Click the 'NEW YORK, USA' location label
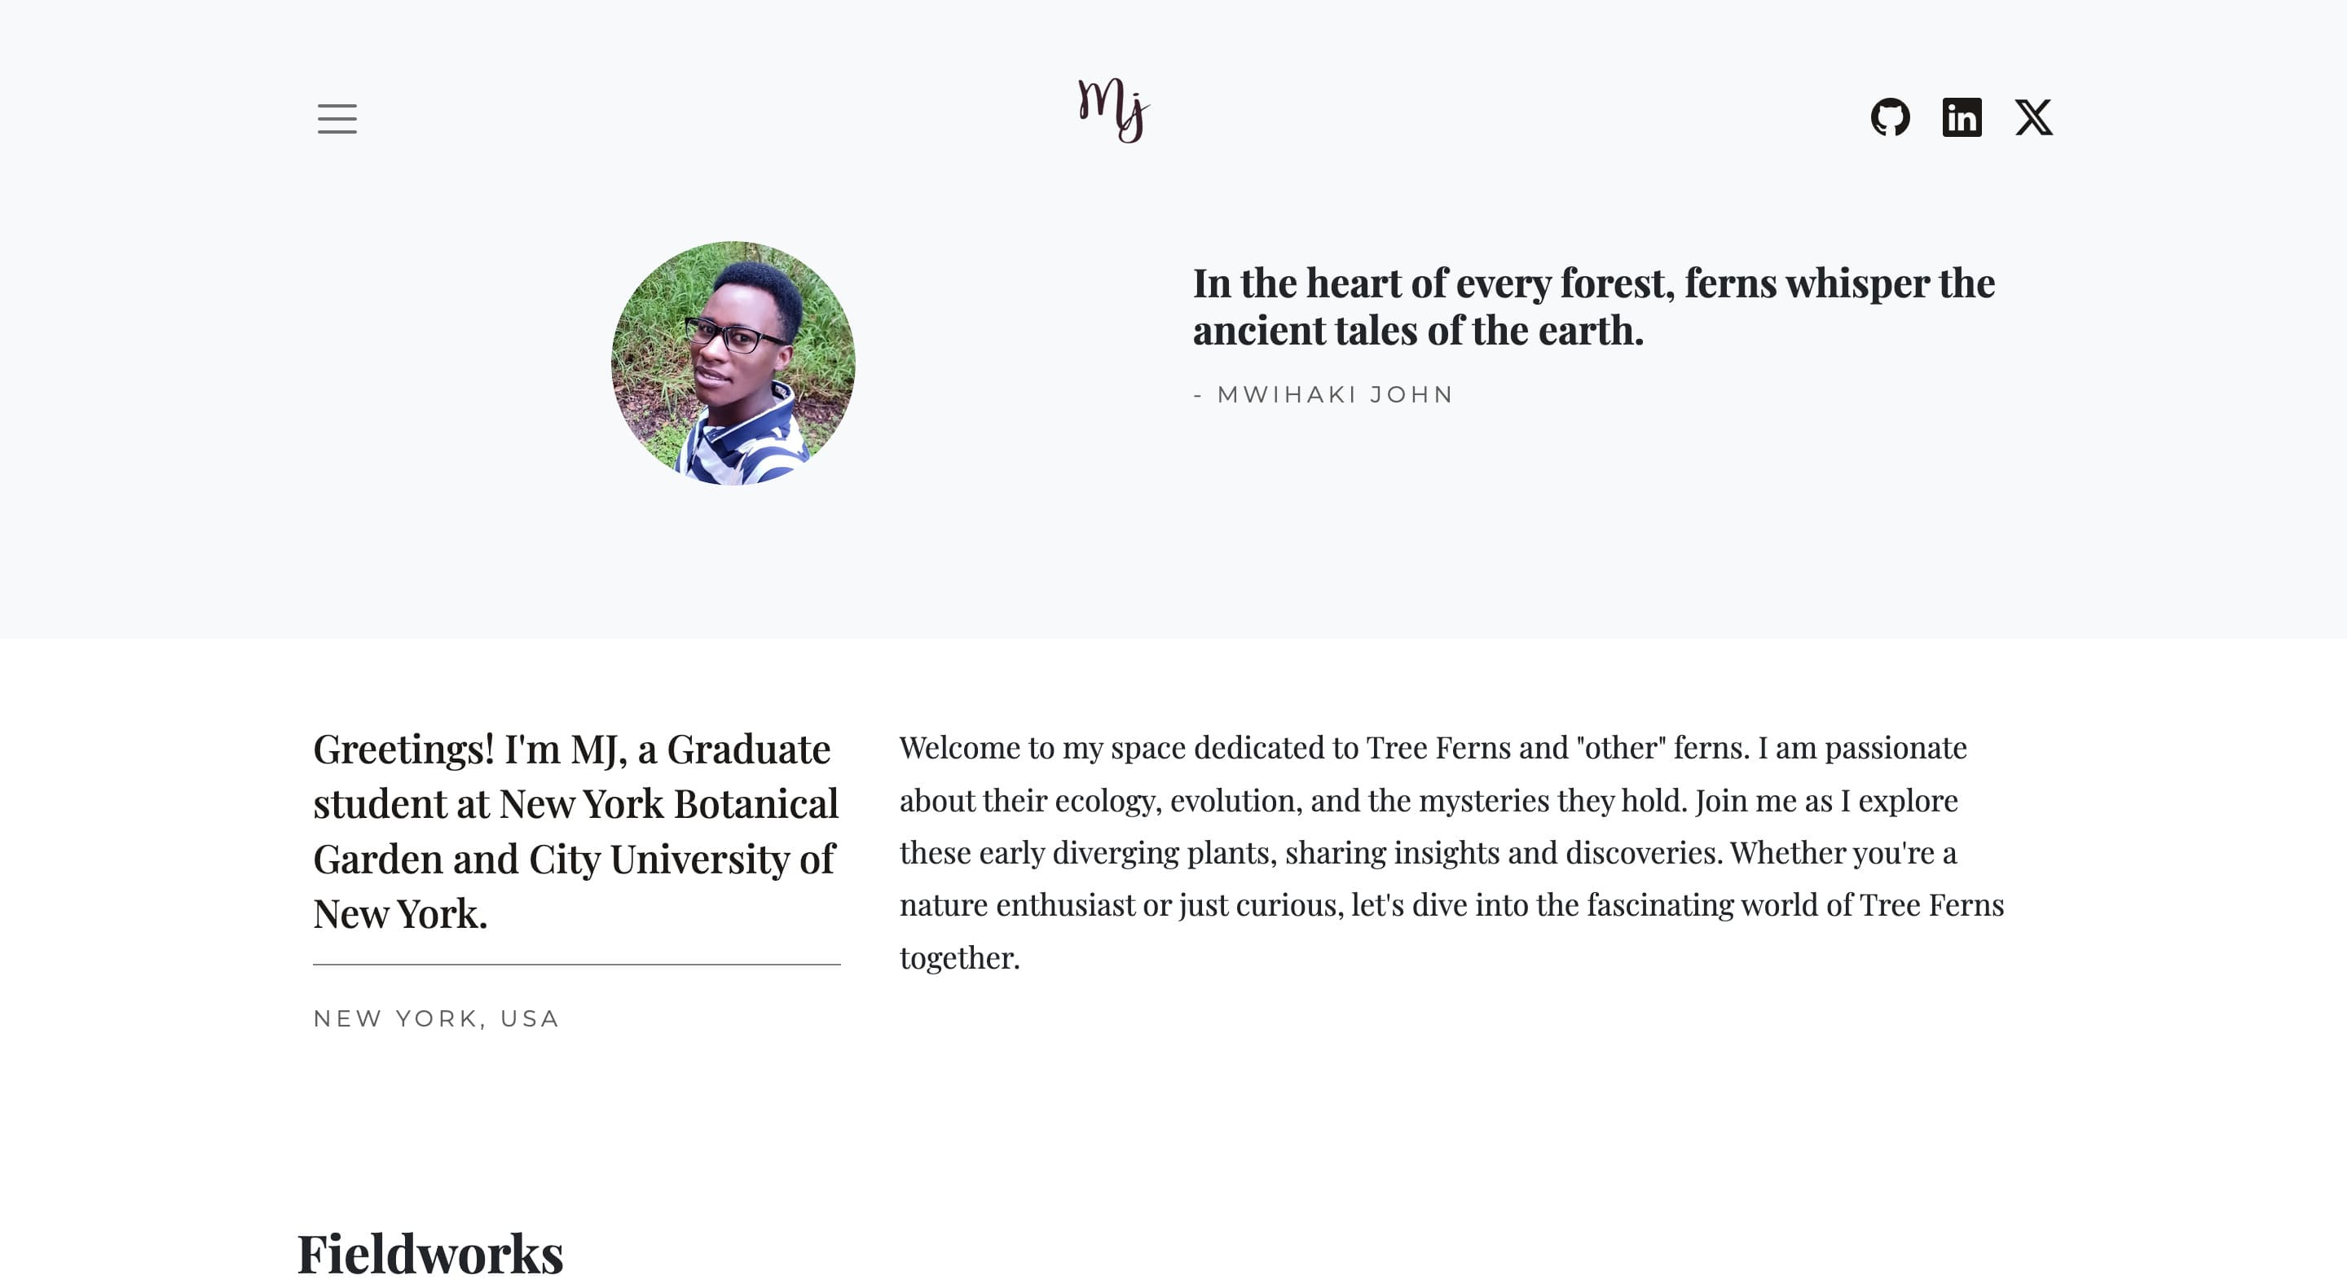The image size is (2347, 1284). [x=435, y=1018]
